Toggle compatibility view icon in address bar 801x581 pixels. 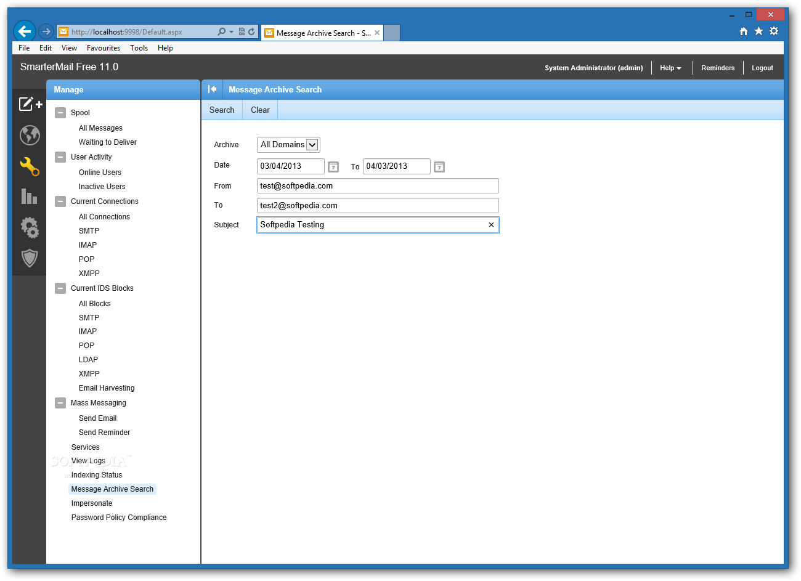242,31
